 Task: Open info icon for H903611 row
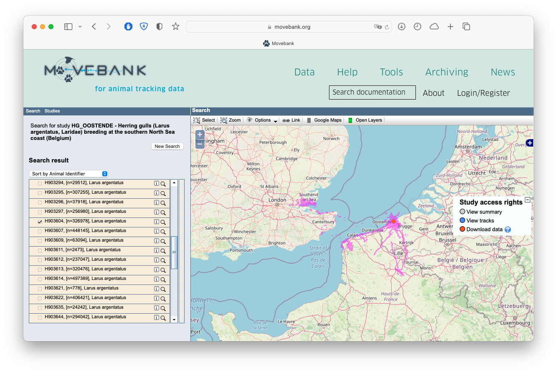point(157,251)
